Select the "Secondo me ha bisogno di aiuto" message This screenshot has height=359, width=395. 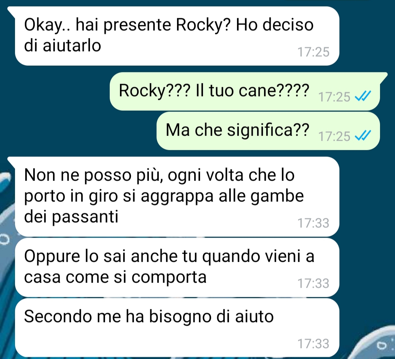point(177,328)
